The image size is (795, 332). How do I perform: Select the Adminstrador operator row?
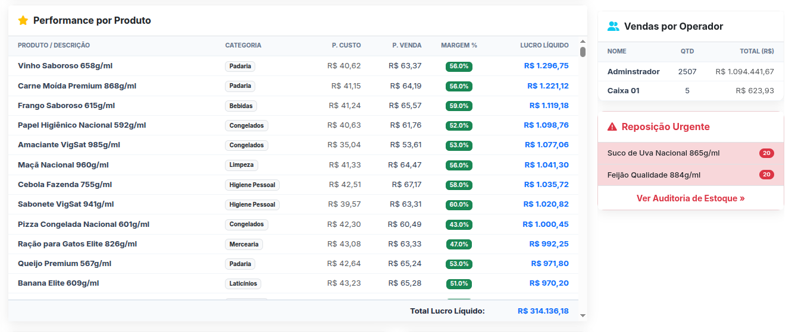pos(691,71)
